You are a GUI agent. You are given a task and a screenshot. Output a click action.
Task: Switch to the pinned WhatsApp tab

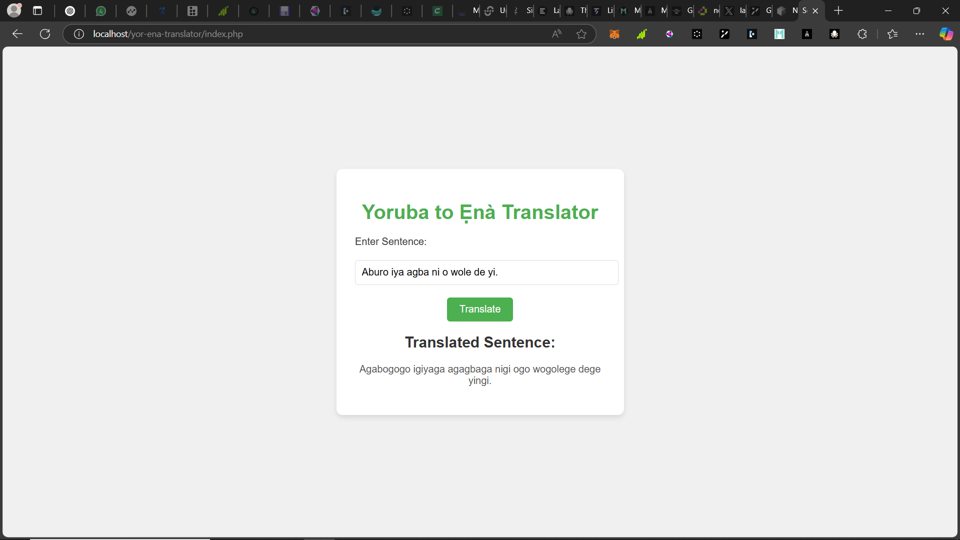[101, 10]
